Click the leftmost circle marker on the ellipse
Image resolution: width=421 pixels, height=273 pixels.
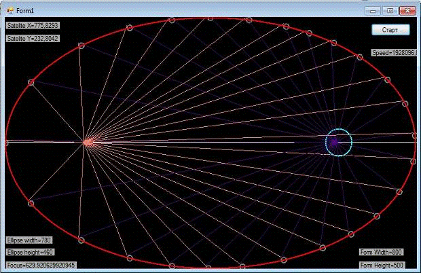tap(6, 143)
